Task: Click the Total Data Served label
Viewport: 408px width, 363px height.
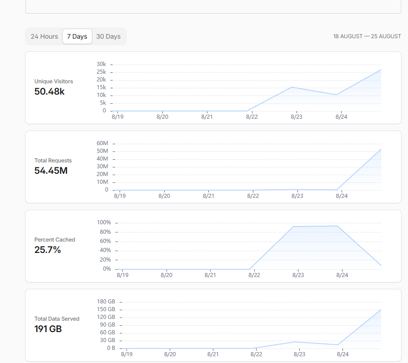Action: pyautogui.click(x=57, y=319)
